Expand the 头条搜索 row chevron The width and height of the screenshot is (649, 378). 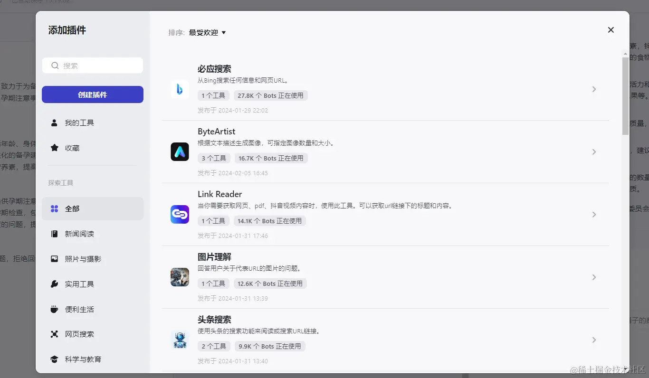tap(594, 340)
